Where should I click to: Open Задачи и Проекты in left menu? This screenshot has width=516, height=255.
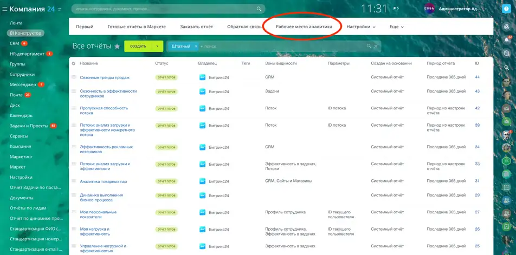click(29, 126)
